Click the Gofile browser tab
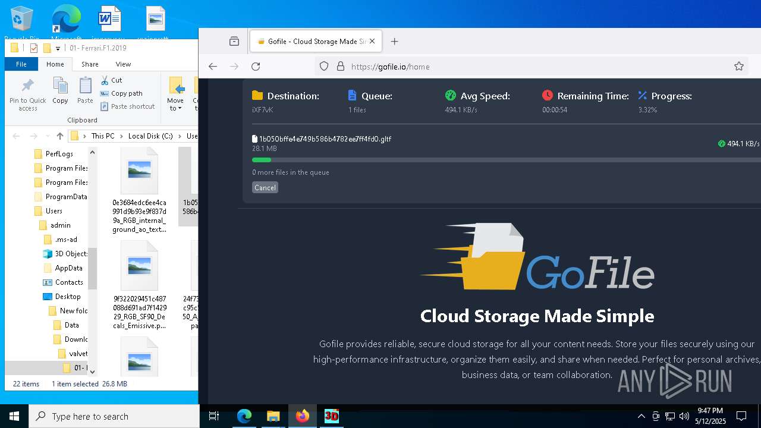761x428 pixels. (316, 42)
